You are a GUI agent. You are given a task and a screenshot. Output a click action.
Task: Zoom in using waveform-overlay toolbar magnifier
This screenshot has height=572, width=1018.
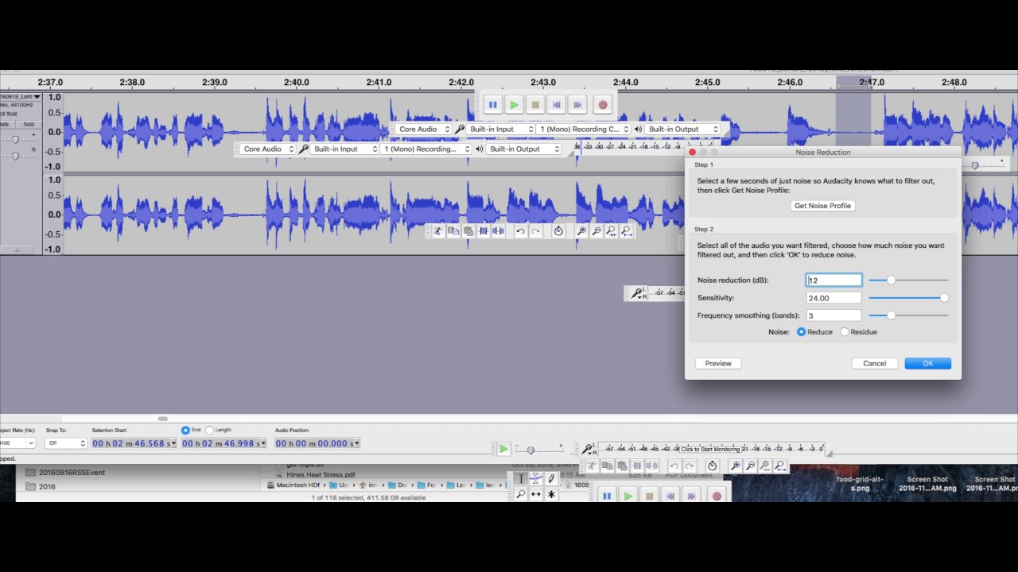click(581, 231)
